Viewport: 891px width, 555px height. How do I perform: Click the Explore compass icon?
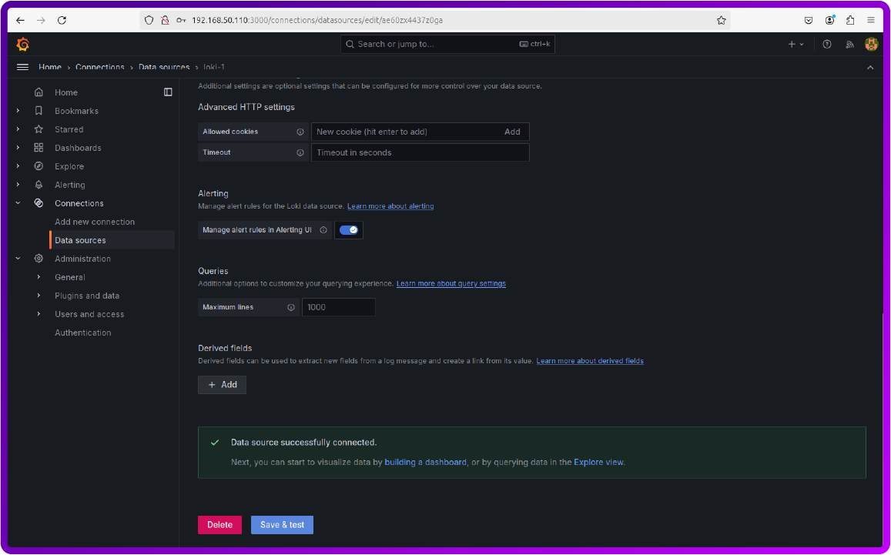(39, 166)
